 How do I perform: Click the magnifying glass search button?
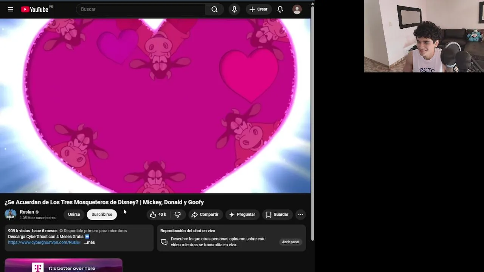[x=214, y=9]
